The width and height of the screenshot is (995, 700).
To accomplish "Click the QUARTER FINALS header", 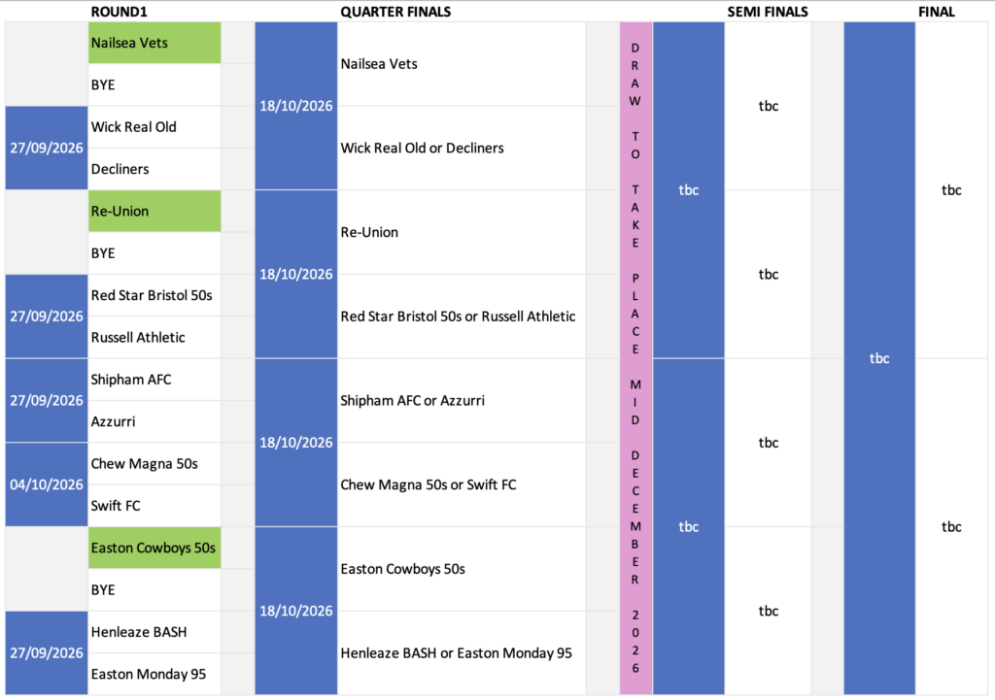I will click(395, 12).
